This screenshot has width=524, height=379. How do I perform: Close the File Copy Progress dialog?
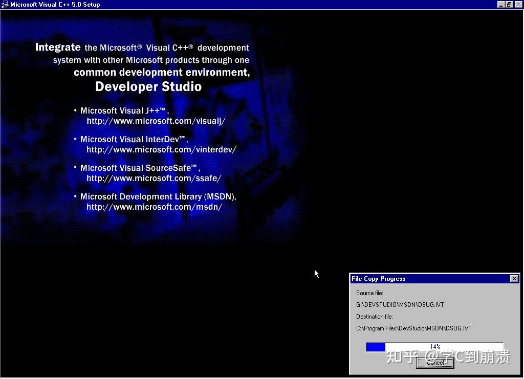pyautogui.click(x=514, y=278)
